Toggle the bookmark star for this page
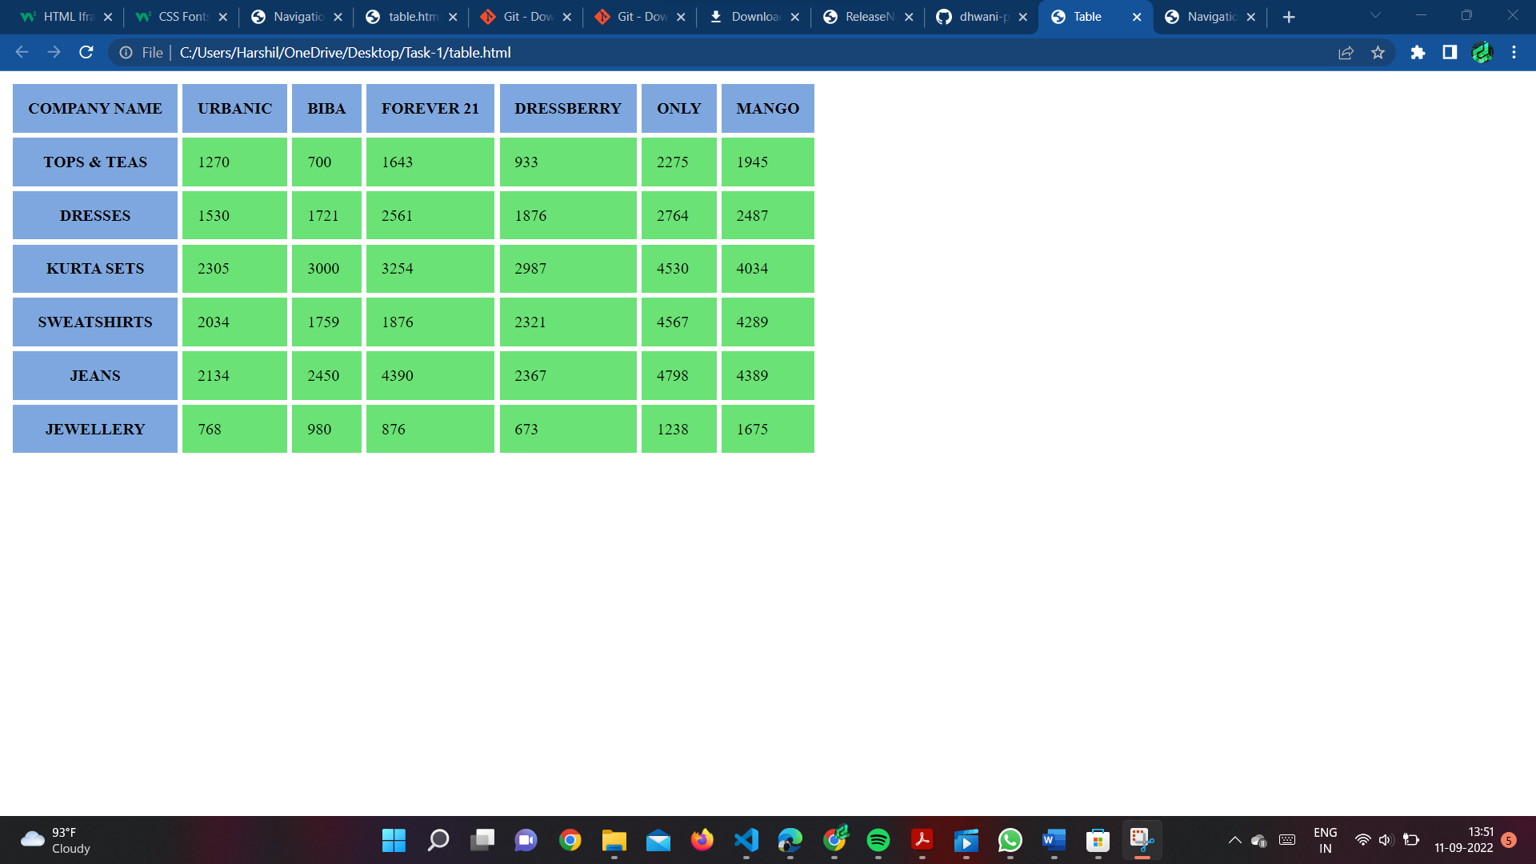Image resolution: width=1536 pixels, height=864 pixels. point(1378,53)
